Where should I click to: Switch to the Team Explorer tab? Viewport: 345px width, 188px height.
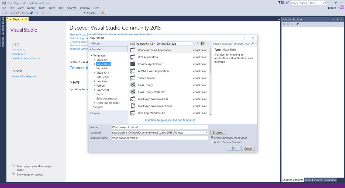(x=313, y=180)
